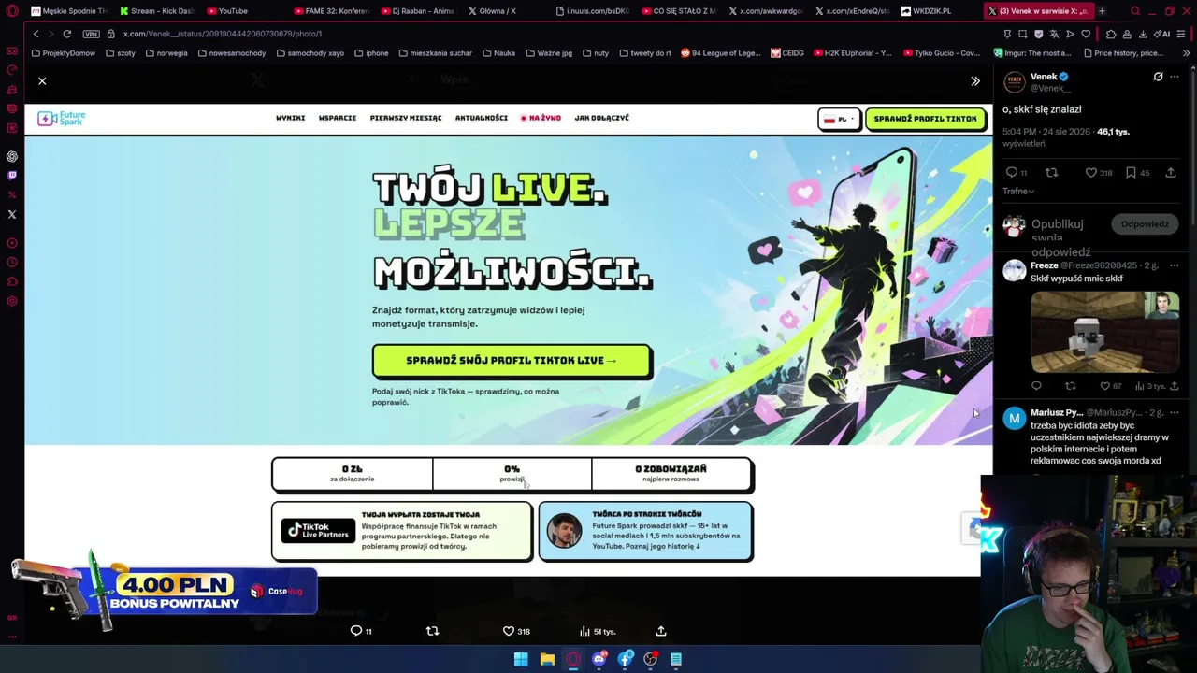Open the Minecraft image in Freeze's reply
The width and height of the screenshot is (1197, 673).
pos(1104,333)
